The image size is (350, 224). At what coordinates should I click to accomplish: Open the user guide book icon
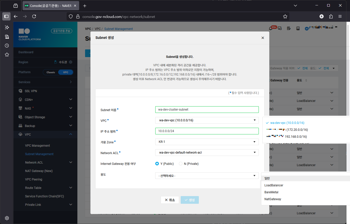click(298, 28)
